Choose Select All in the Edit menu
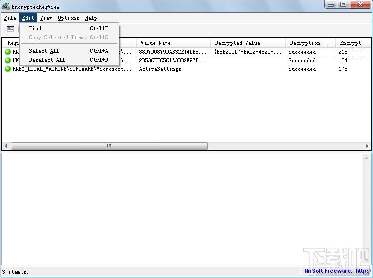Viewport: 373px width, 278px height. [69, 51]
